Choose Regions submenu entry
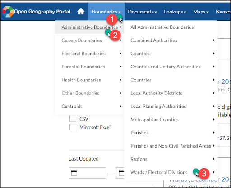The height and width of the screenshot is (188, 231). (171, 159)
